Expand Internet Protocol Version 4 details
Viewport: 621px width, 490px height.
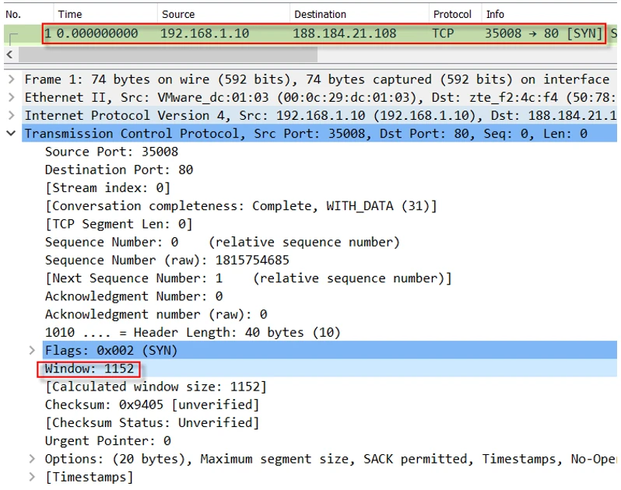pyautogui.click(x=10, y=115)
